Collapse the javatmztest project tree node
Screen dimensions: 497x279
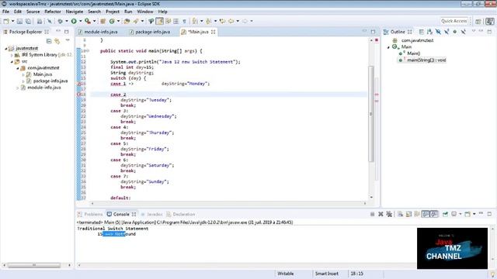point(6,48)
